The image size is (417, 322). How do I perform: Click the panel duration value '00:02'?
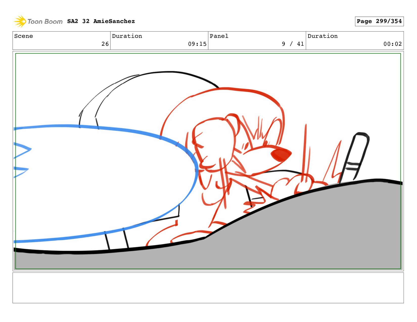coord(392,44)
